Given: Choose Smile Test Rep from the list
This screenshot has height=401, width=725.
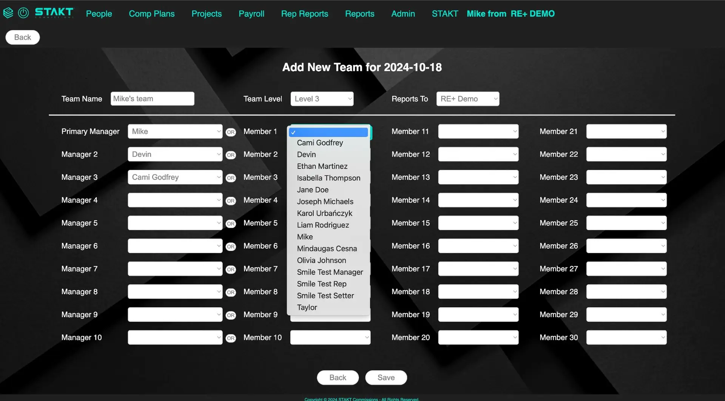Looking at the screenshot, I should (322, 284).
